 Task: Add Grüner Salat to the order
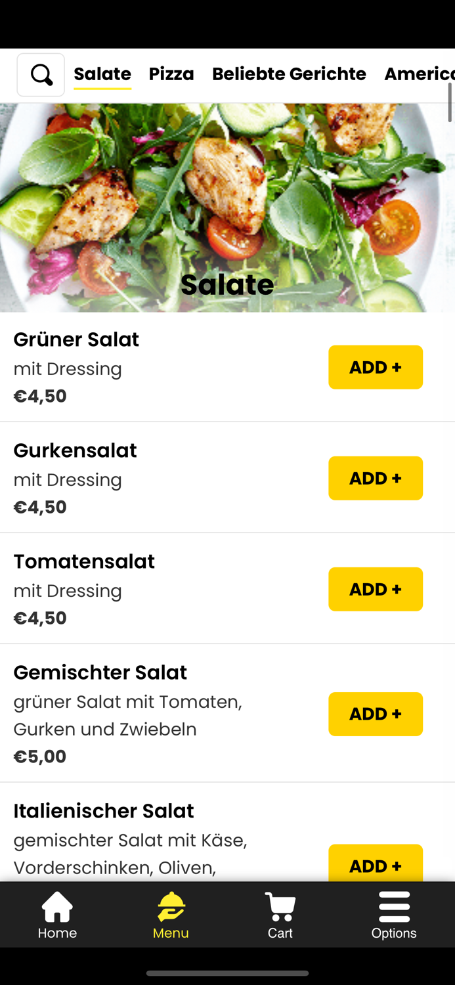point(376,367)
